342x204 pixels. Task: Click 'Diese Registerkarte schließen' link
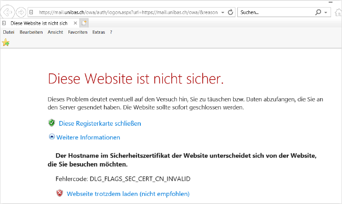tap(100, 123)
